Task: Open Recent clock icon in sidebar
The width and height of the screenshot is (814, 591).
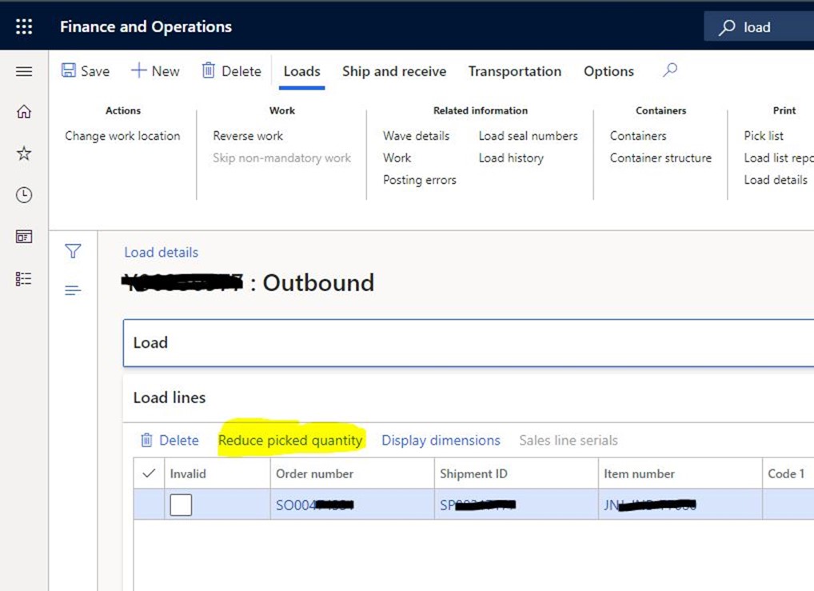Action: (24, 195)
